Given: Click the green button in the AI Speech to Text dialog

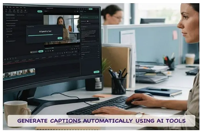Looking at the screenshot, I should (x=60, y=38).
